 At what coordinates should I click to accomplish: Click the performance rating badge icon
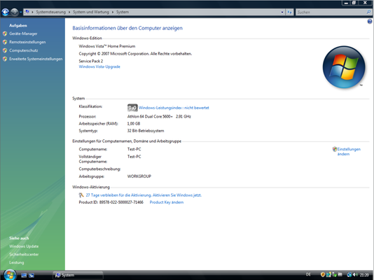pos(132,108)
